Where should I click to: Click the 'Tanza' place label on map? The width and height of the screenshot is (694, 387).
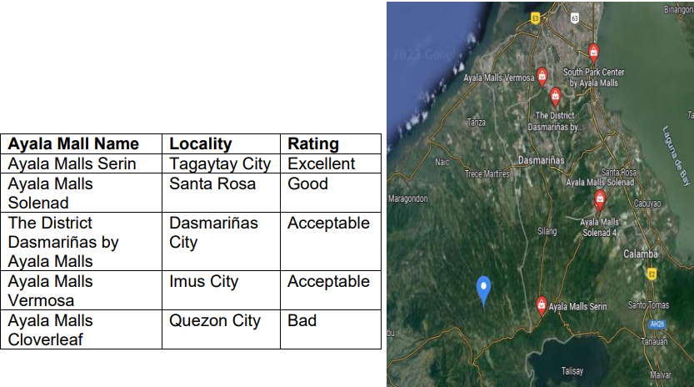[x=477, y=123]
